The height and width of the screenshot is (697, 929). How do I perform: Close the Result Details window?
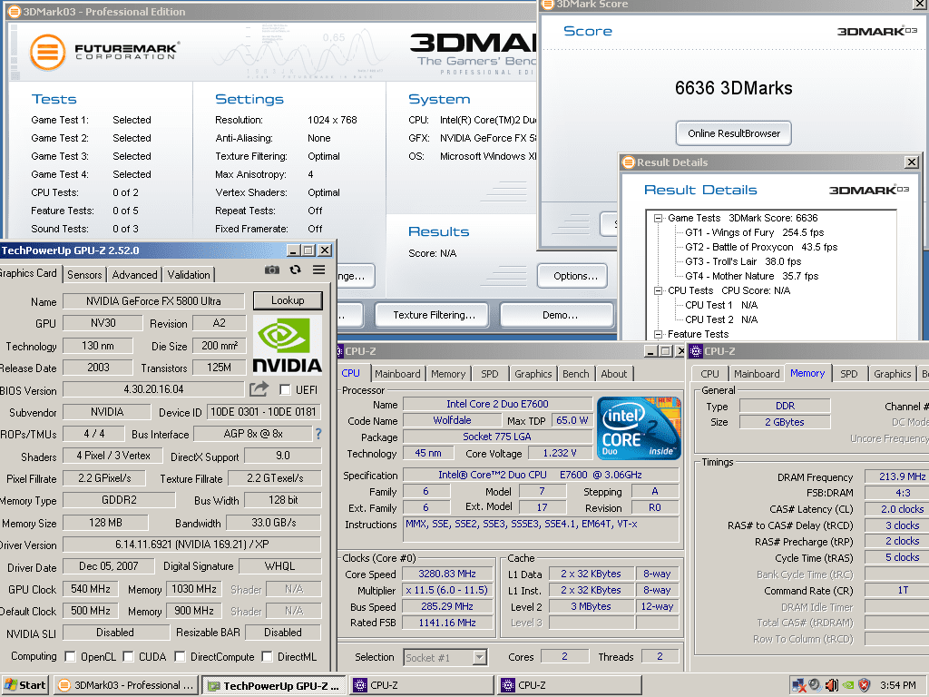(912, 162)
